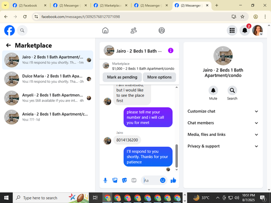Open the Facebook logo home link
The image size is (271, 203).
click(x=9, y=30)
